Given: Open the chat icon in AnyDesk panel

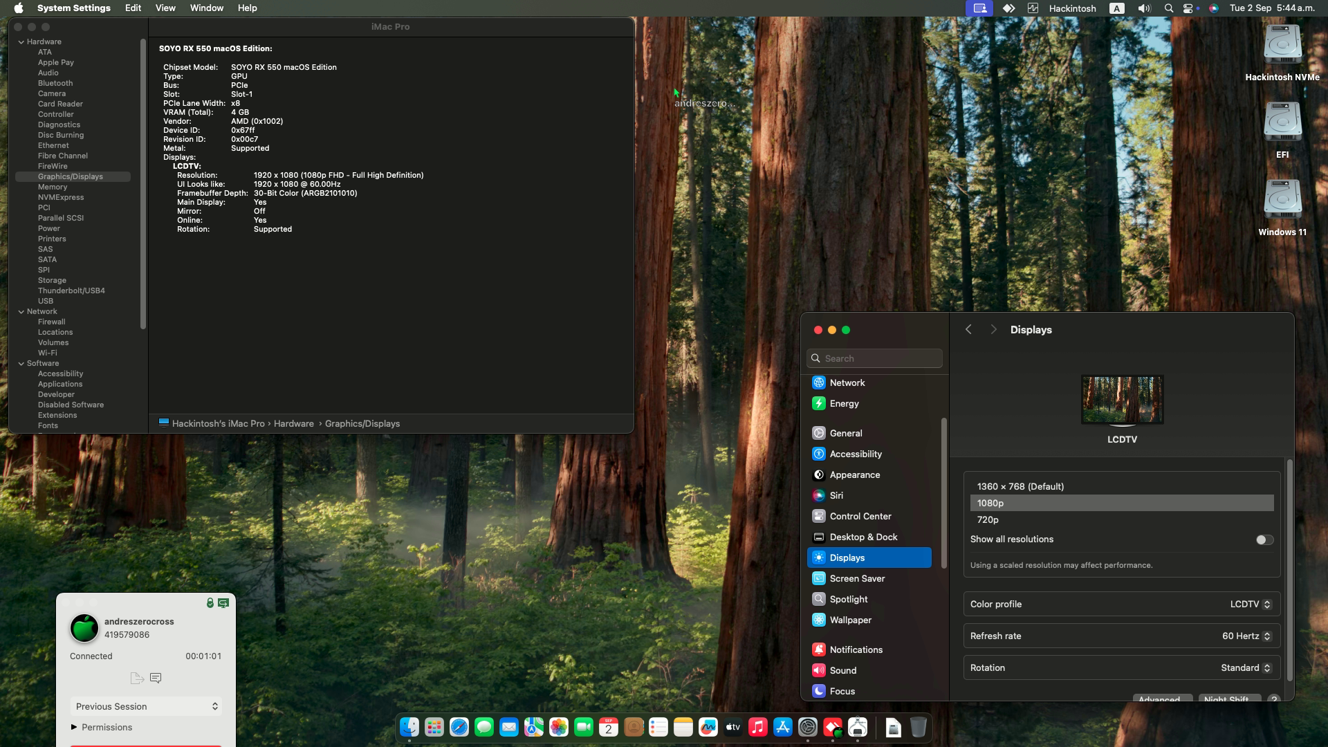Looking at the screenshot, I should [156, 678].
